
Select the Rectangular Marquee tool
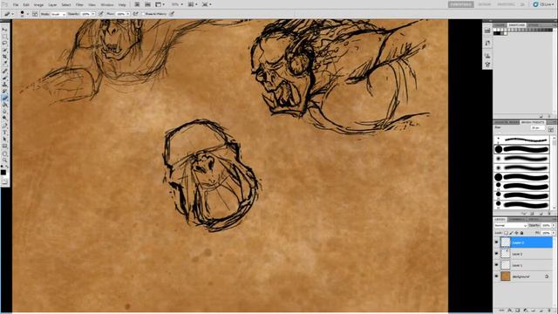pos(5,36)
